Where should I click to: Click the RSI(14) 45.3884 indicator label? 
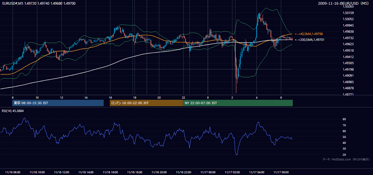[x=13, y=111]
